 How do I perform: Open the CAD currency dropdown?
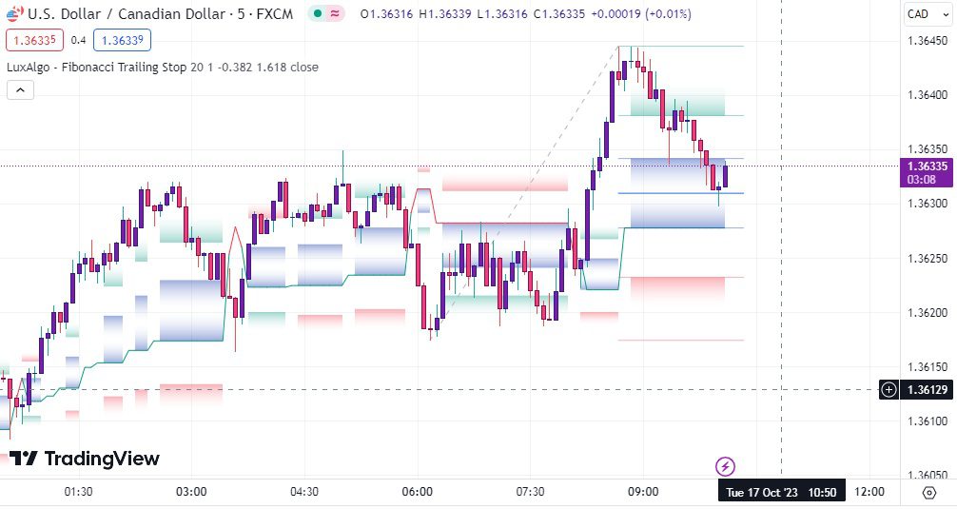pos(928,14)
